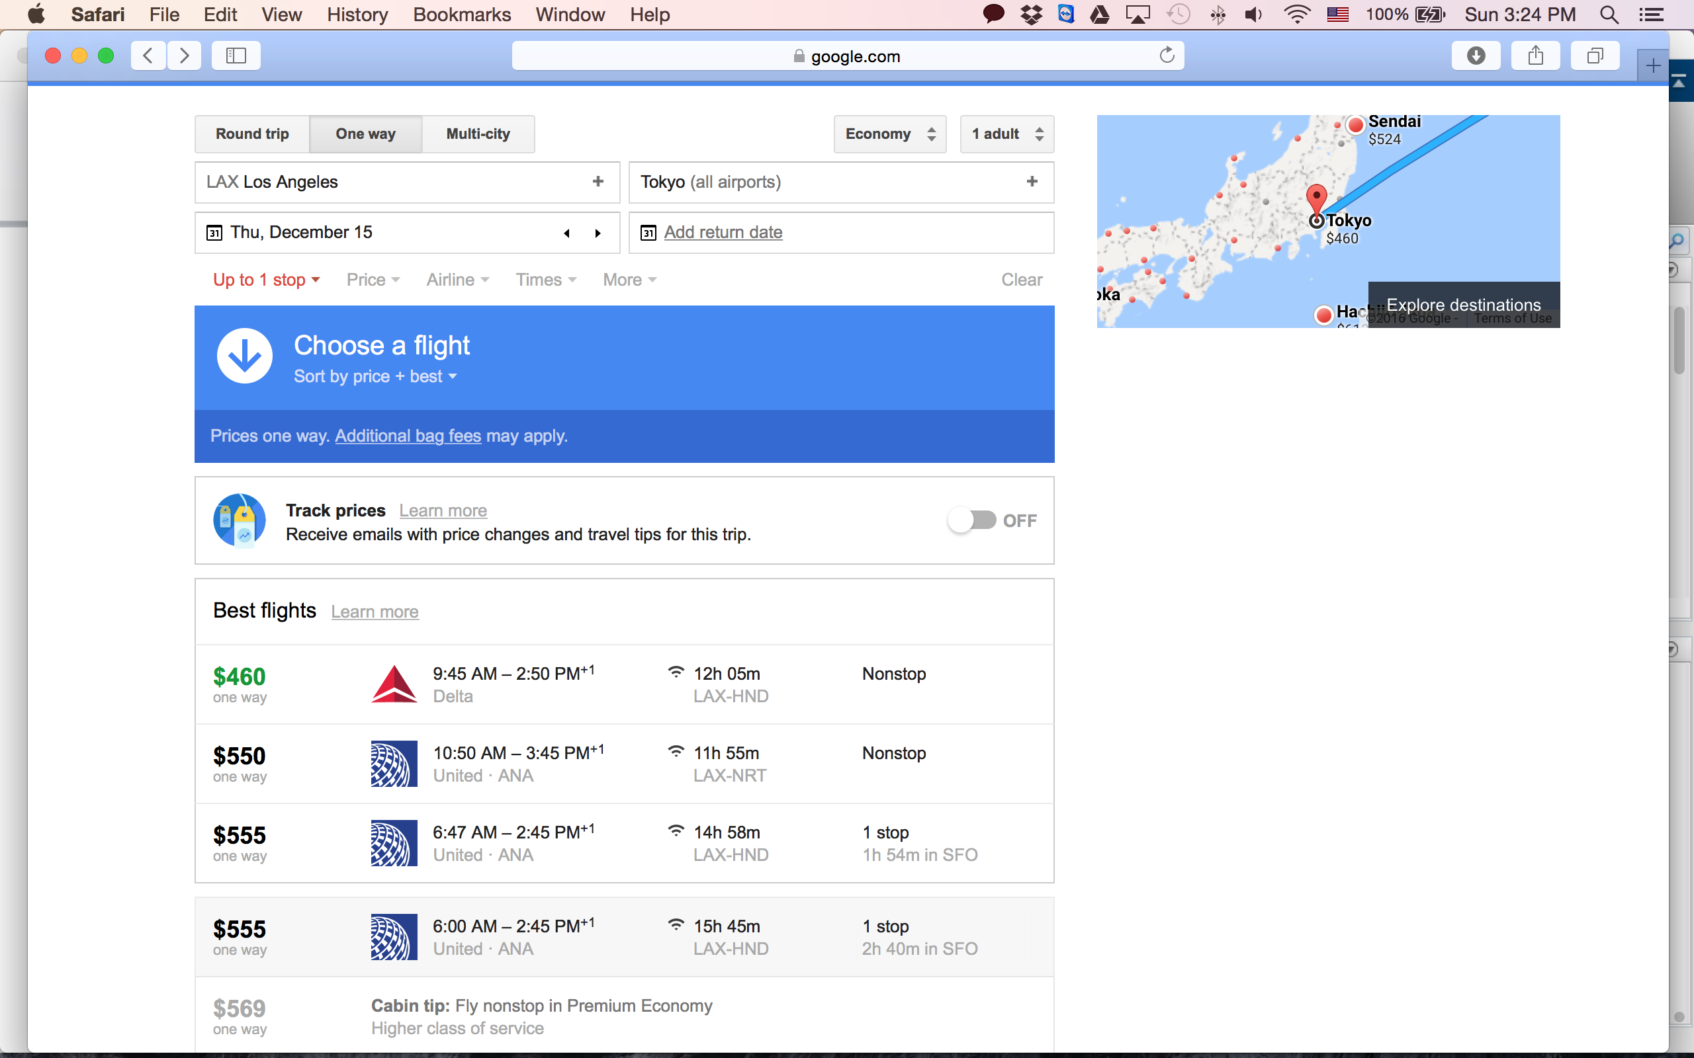
Task: Click Add return date link
Action: pyautogui.click(x=723, y=232)
